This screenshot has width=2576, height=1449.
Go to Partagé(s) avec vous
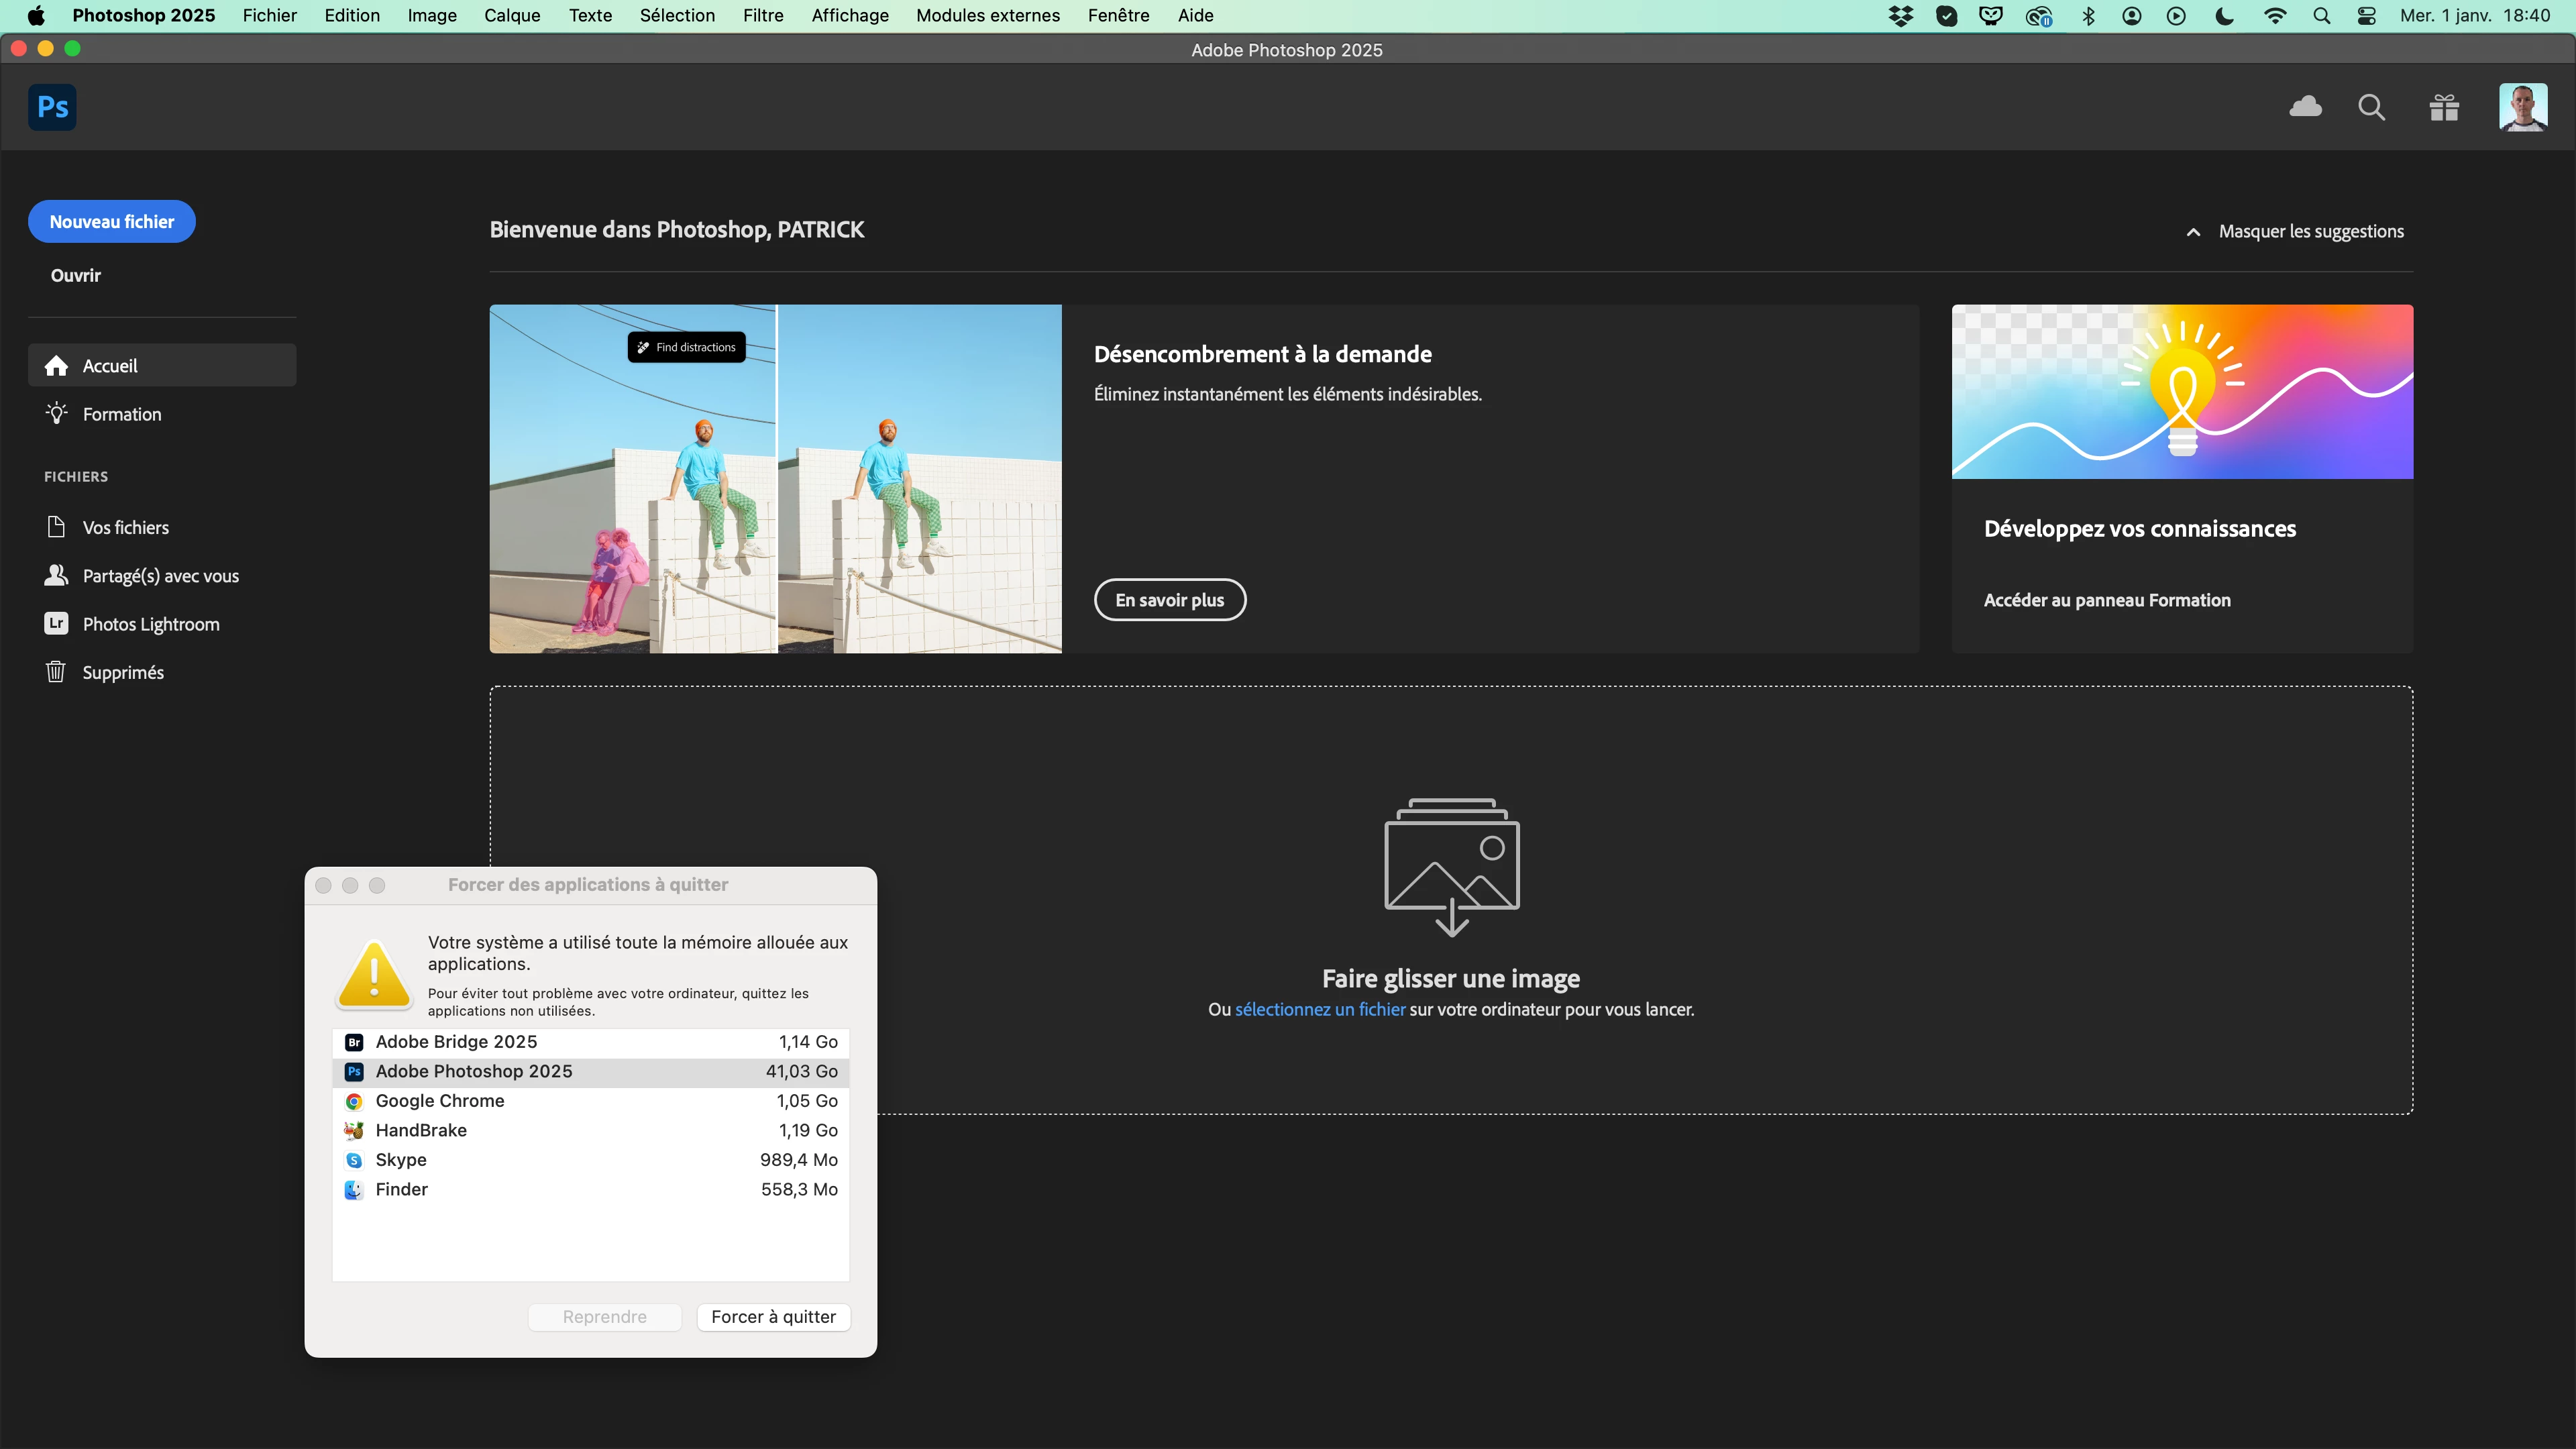[x=160, y=576]
